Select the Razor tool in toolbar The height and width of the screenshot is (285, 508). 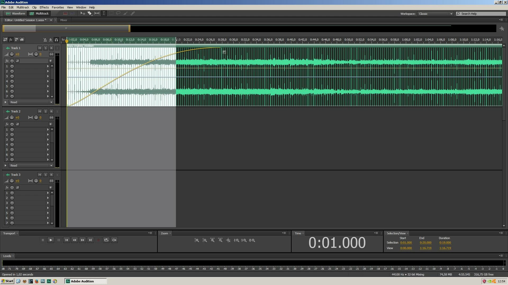(x=90, y=13)
